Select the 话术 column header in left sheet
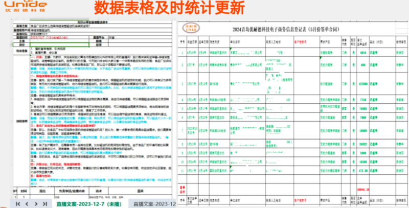 [x=98, y=191]
